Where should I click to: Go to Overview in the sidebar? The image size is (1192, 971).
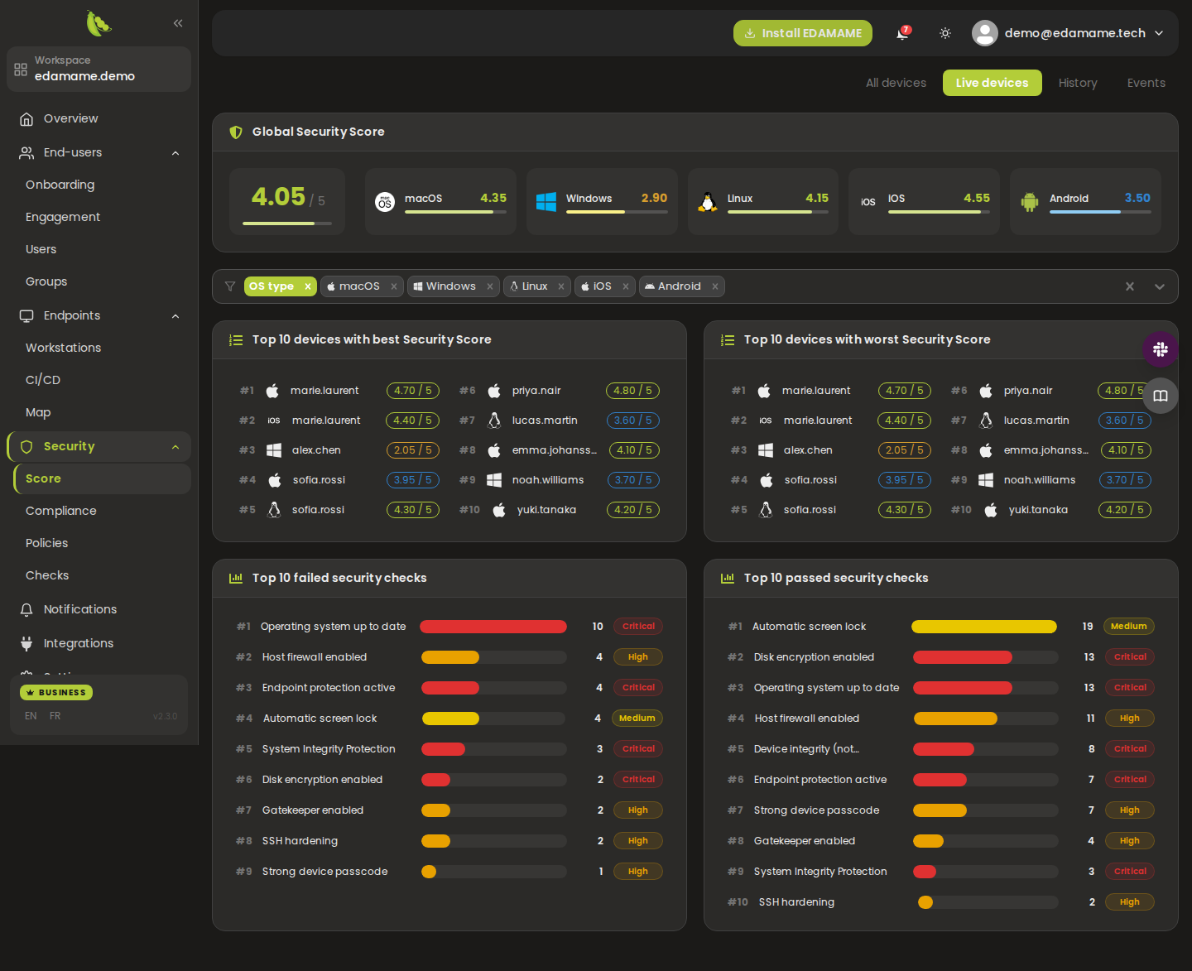point(99,118)
